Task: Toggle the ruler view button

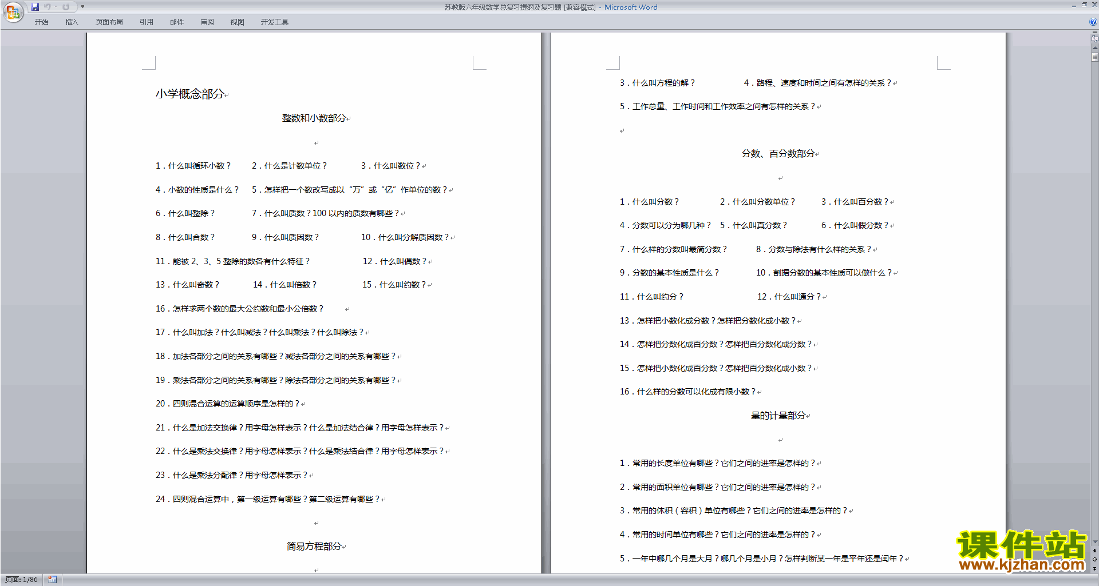Action: tap(1094, 39)
